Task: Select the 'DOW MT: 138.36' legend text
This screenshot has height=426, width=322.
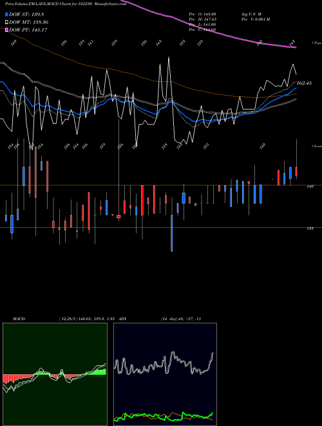Action: click(29, 23)
